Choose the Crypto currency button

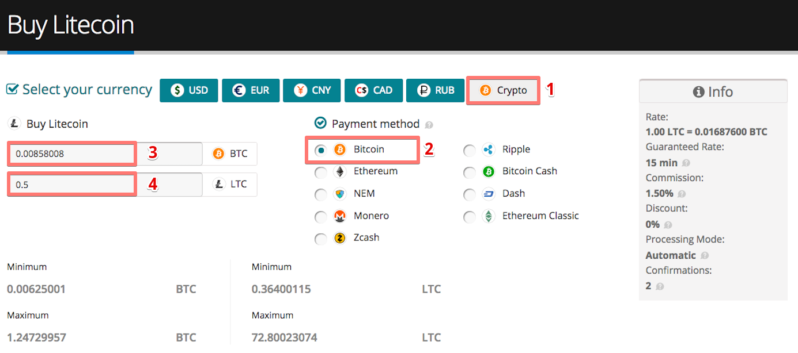point(503,90)
